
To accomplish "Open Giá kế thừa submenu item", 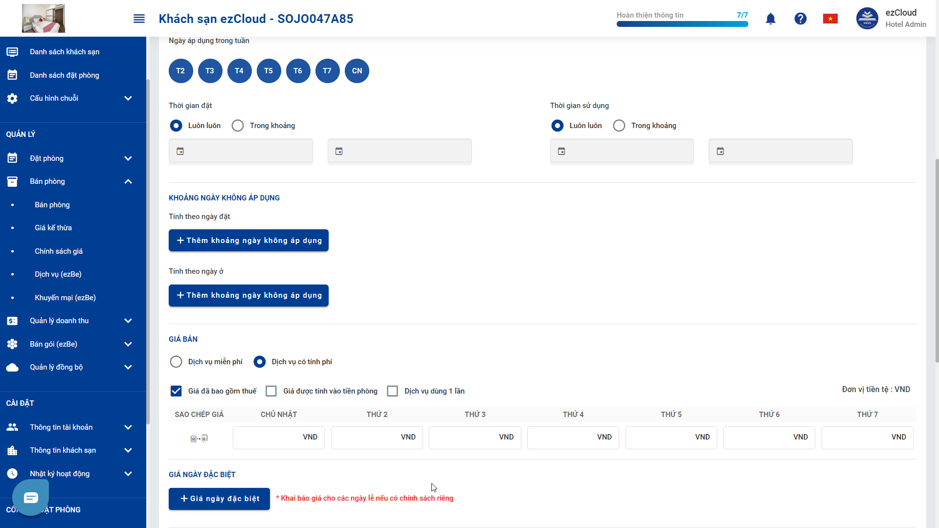I will pos(53,228).
